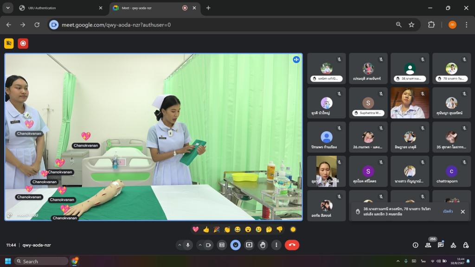475x267 pixels.
Task: Expand video settings arrow beside camera
Action: point(200,245)
